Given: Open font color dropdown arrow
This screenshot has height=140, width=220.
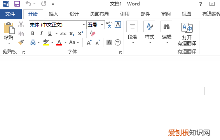Looking at the screenshot, I should click(x=65, y=42).
